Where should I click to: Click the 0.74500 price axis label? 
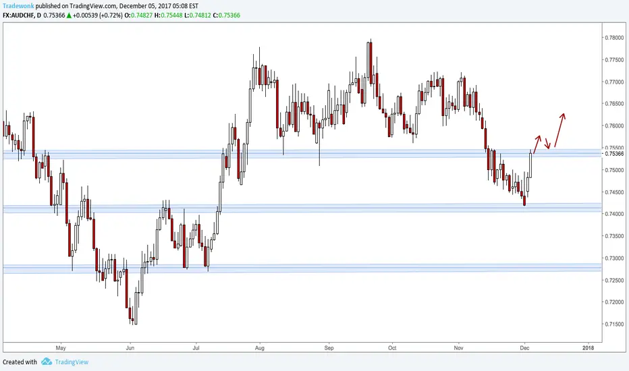(x=614, y=192)
